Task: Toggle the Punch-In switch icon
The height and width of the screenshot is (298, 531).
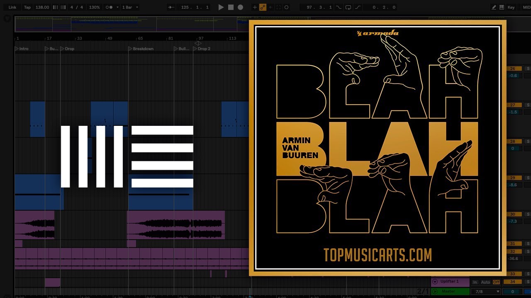Action: 339,7
